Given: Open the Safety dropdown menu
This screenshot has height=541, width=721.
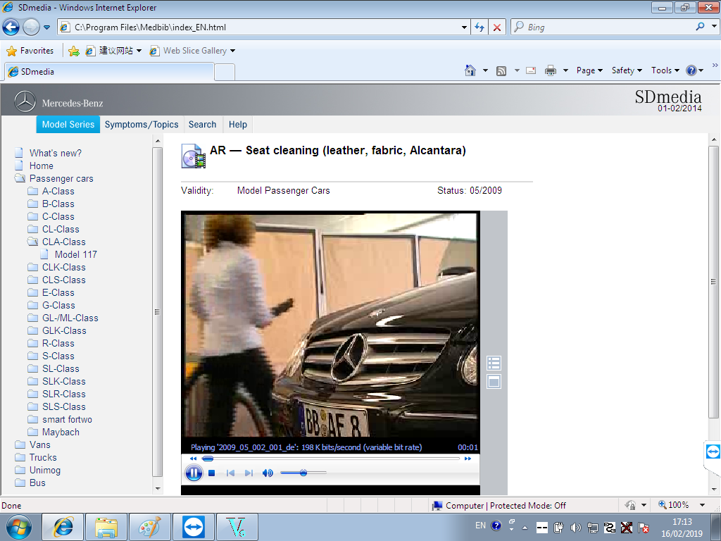Looking at the screenshot, I should [x=627, y=70].
